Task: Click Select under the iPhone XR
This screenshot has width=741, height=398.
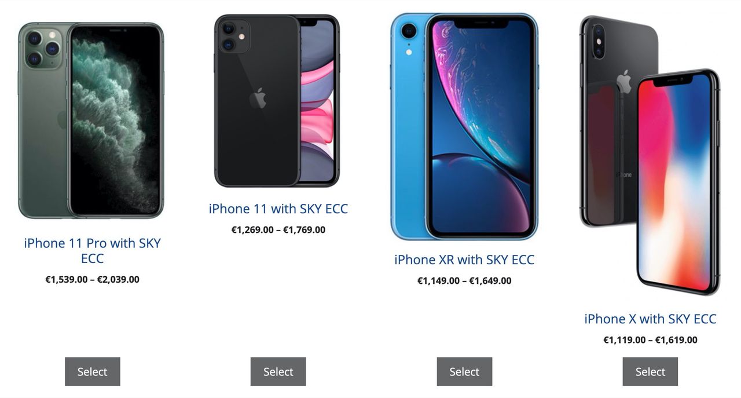Action: point(464,371)
